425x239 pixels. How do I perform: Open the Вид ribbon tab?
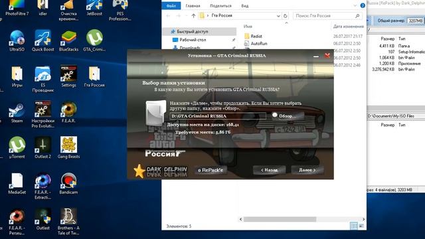245,6
